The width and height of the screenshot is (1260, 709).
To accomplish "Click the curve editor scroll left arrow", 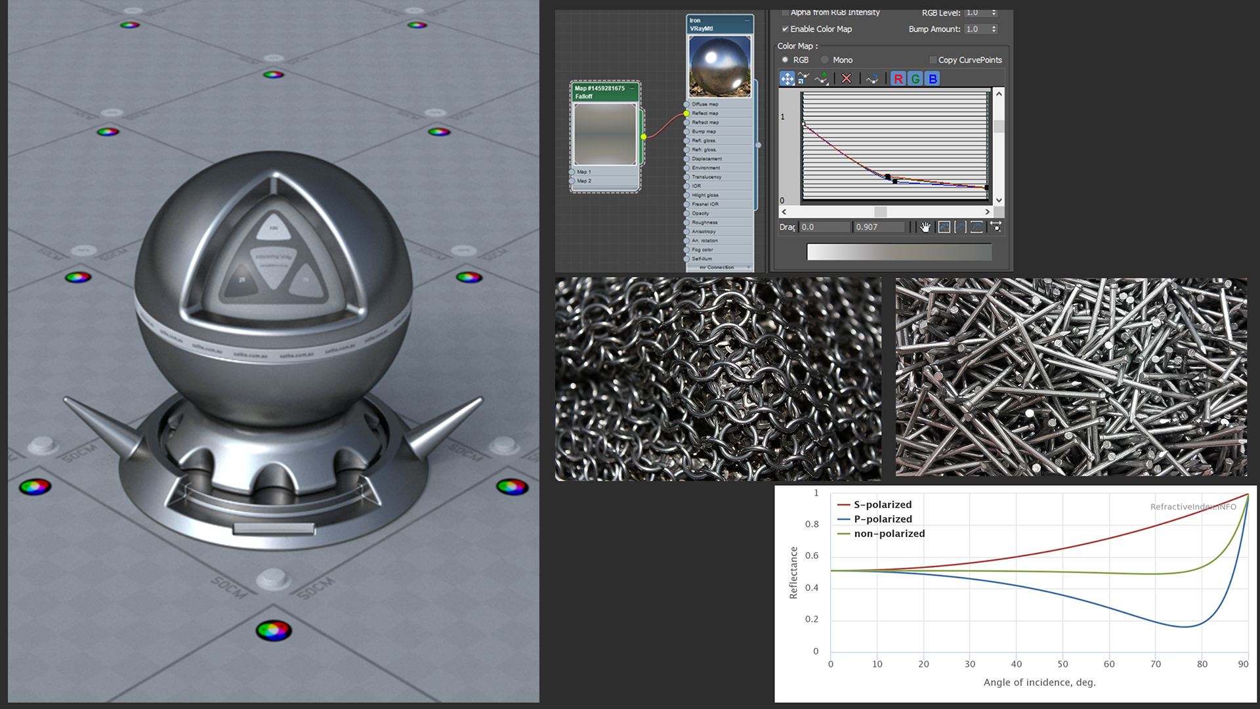I will coord(784,211).
